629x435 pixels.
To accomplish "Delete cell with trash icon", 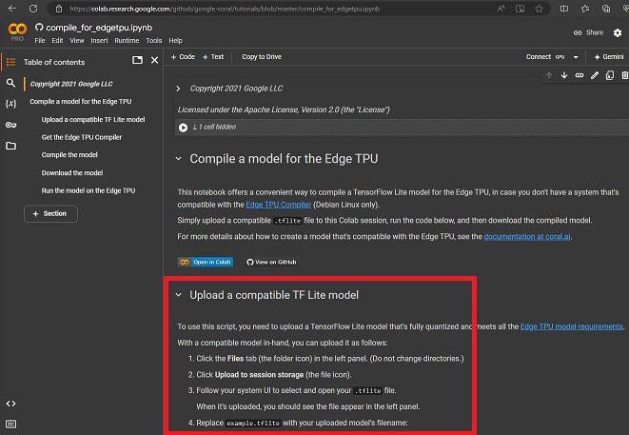I will click(x=625, y=75).
